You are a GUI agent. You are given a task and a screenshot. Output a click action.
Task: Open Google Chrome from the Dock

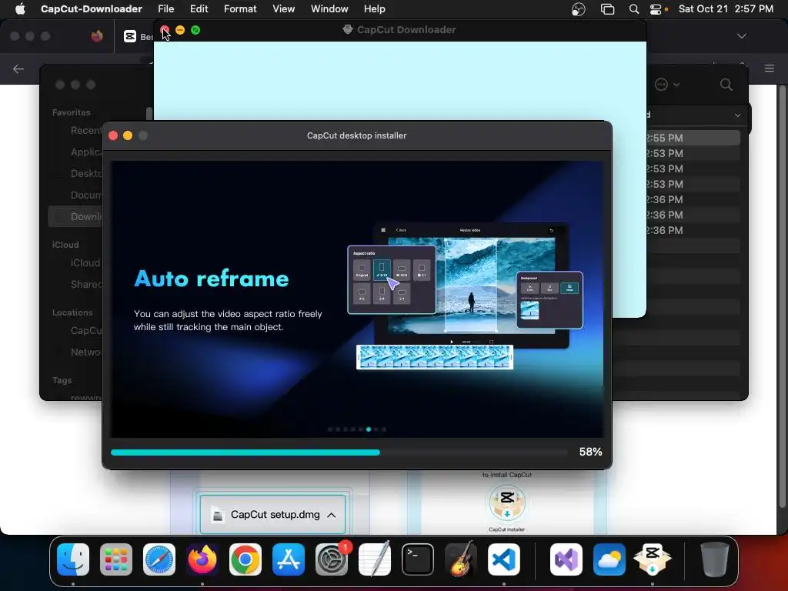pos(245,559)
